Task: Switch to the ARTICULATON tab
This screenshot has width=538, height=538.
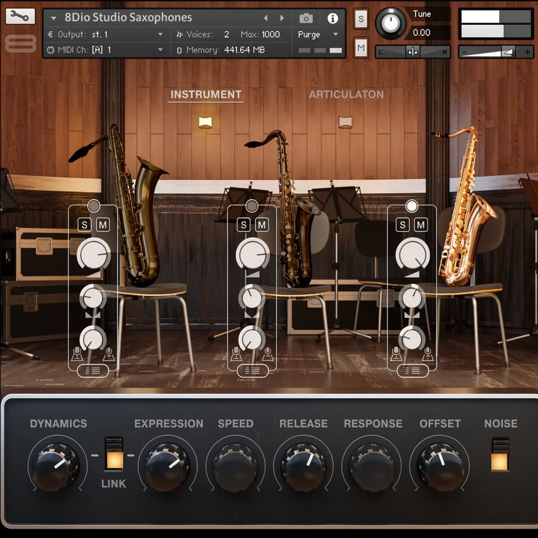Action: (x=346, y=95)
